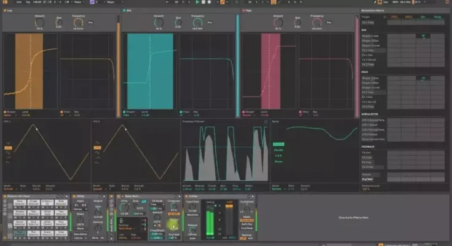Click the Mid band Frequency knob
This screenshot has height=246, width=452.
(x=198, y=23)
